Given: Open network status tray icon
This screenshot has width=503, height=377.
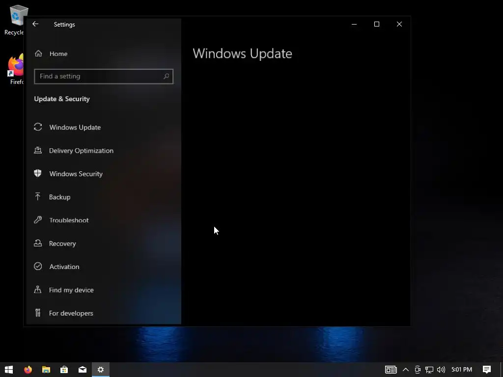Looking at the screenshot, I should (429, 370).
